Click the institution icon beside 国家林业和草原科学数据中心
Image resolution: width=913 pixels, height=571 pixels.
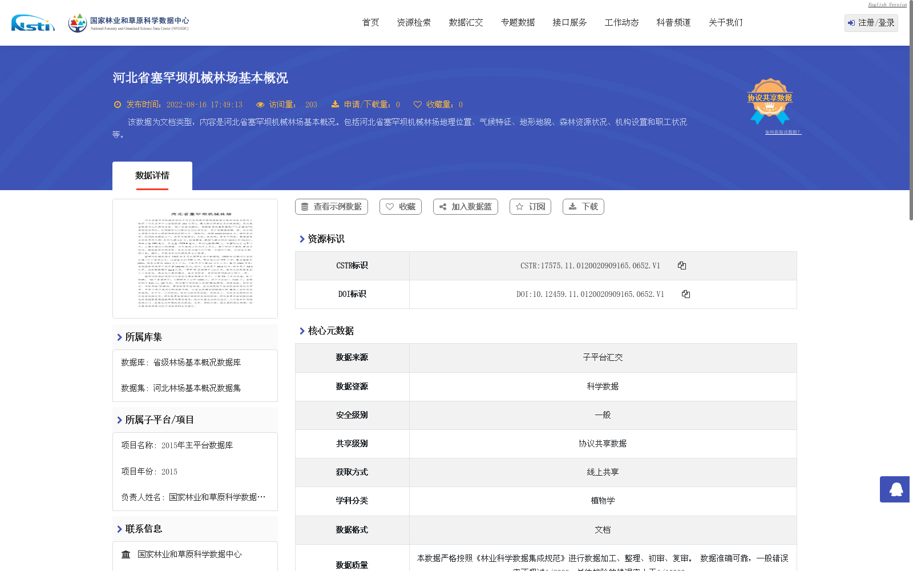pos(126,554)
